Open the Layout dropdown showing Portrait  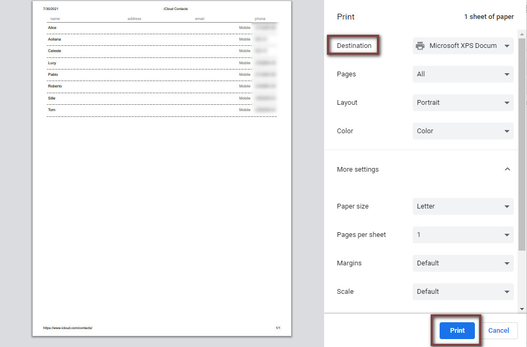tap(463, 103)
